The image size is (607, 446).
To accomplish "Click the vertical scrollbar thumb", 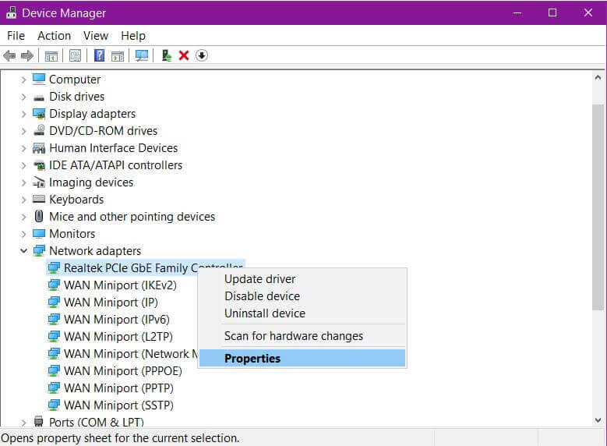I will tap(598, 207).
